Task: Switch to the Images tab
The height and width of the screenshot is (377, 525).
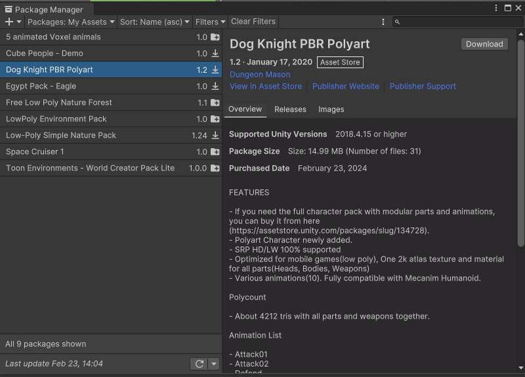Action: (331, 109)
